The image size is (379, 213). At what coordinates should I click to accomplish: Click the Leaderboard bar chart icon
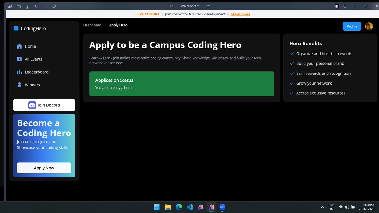(x=19, y=72)
